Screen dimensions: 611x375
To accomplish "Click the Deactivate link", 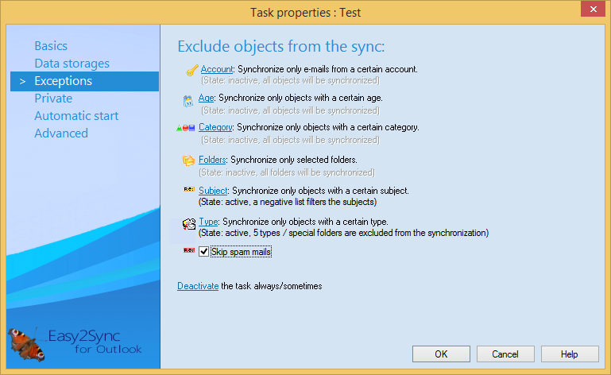I will (x=198, y=286).
